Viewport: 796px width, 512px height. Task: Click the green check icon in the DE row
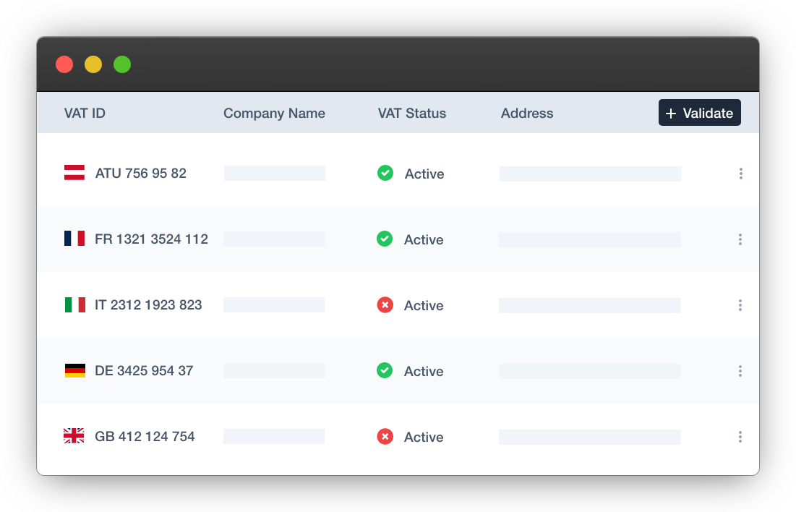385,370
